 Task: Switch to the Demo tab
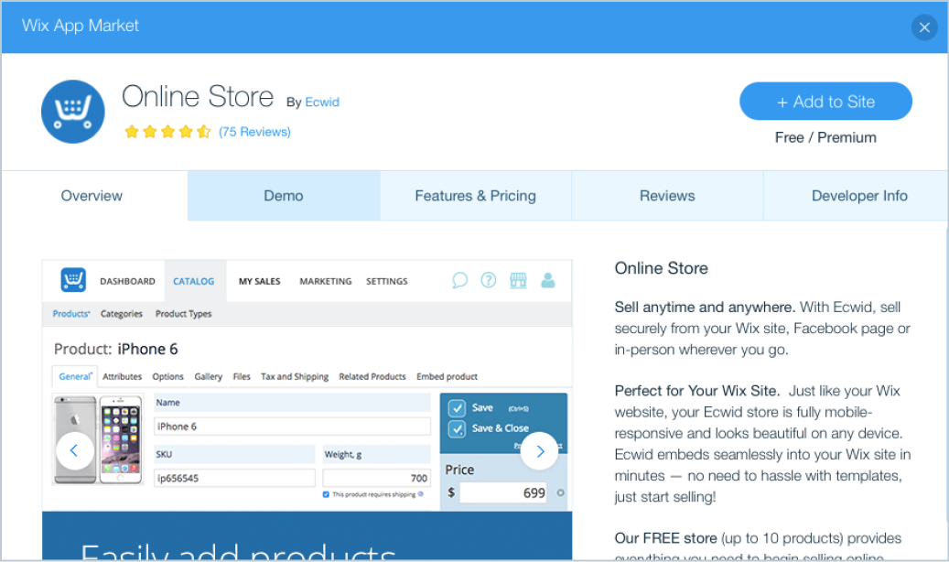(284, 196)
